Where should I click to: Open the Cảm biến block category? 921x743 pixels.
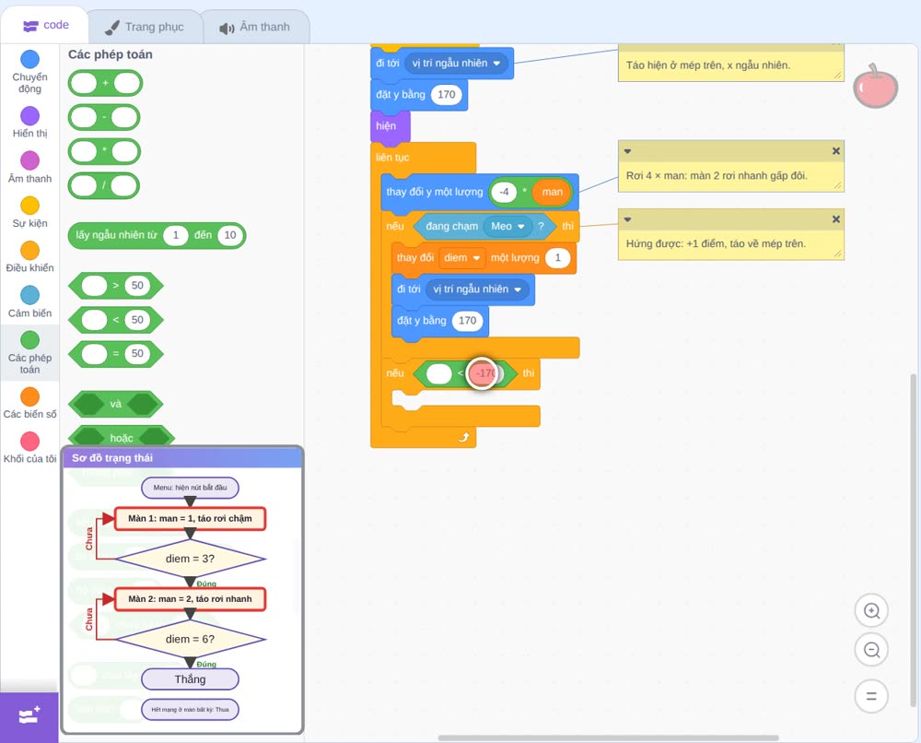point(29,302)
